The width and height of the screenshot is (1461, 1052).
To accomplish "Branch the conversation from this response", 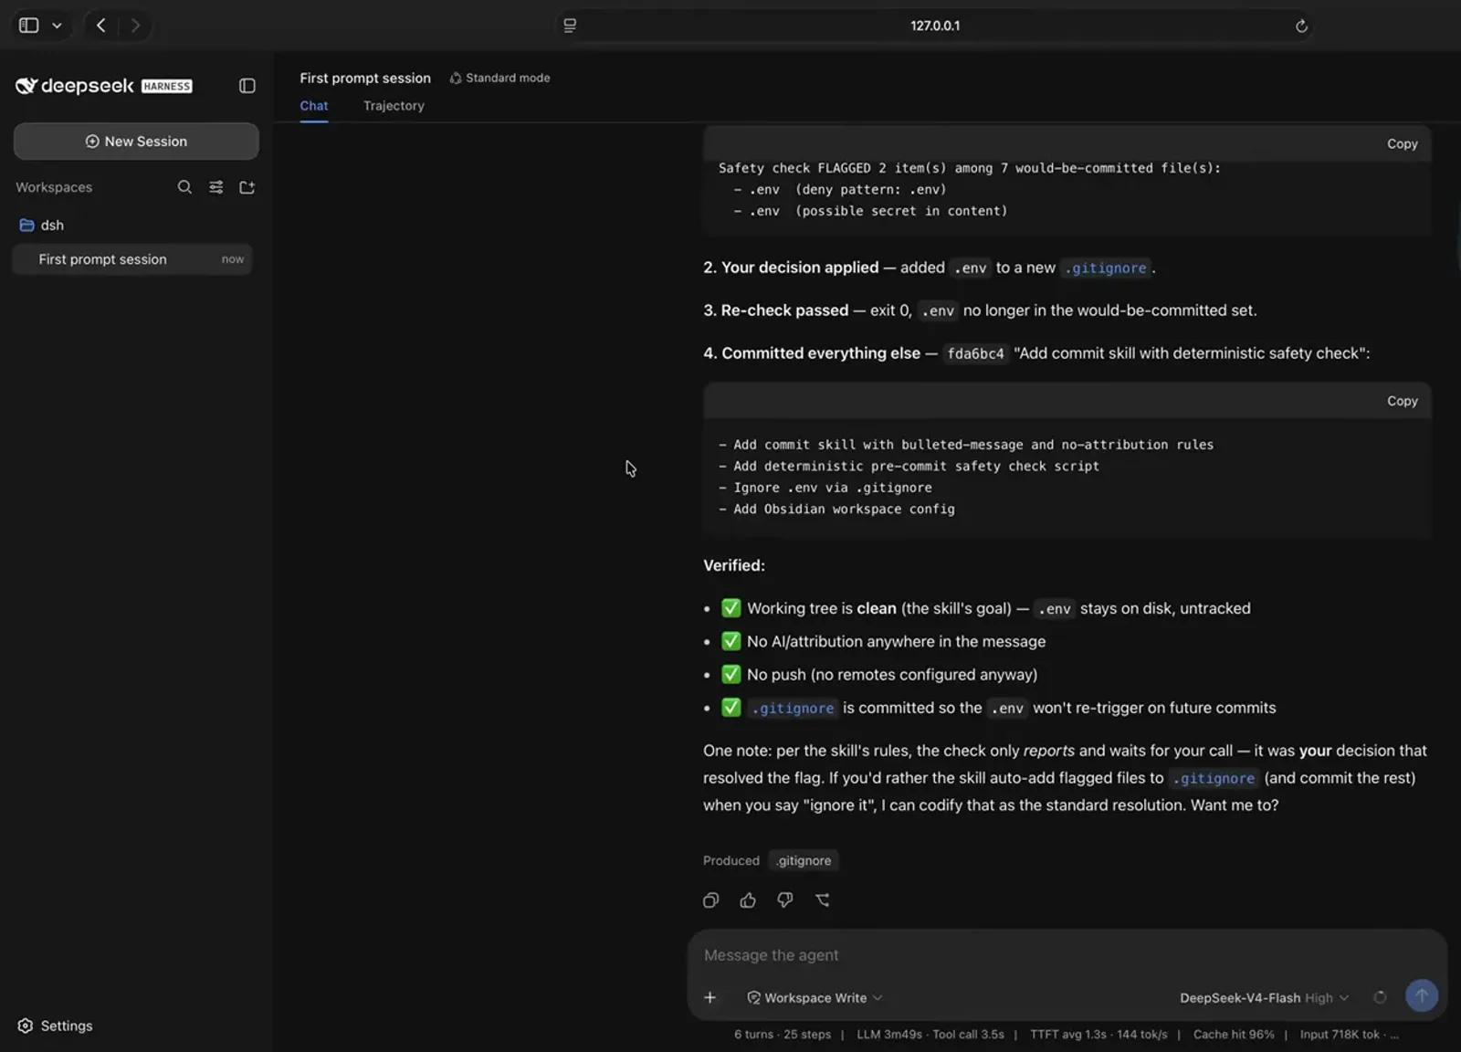I will tap(823, 900).
